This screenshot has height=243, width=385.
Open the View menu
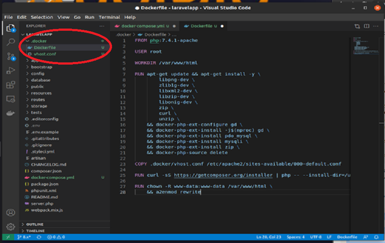point(64,17)
